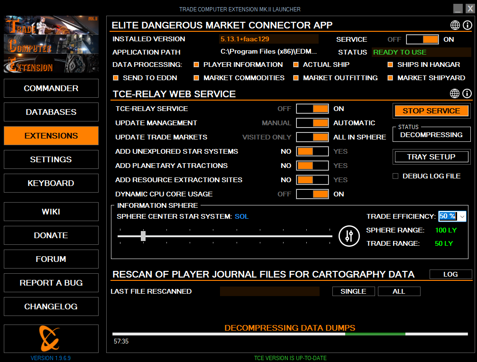Viewport: 477px width, 362px height.
Task: Toggle Send To EDDN checkbox
Action: point(116,78)
